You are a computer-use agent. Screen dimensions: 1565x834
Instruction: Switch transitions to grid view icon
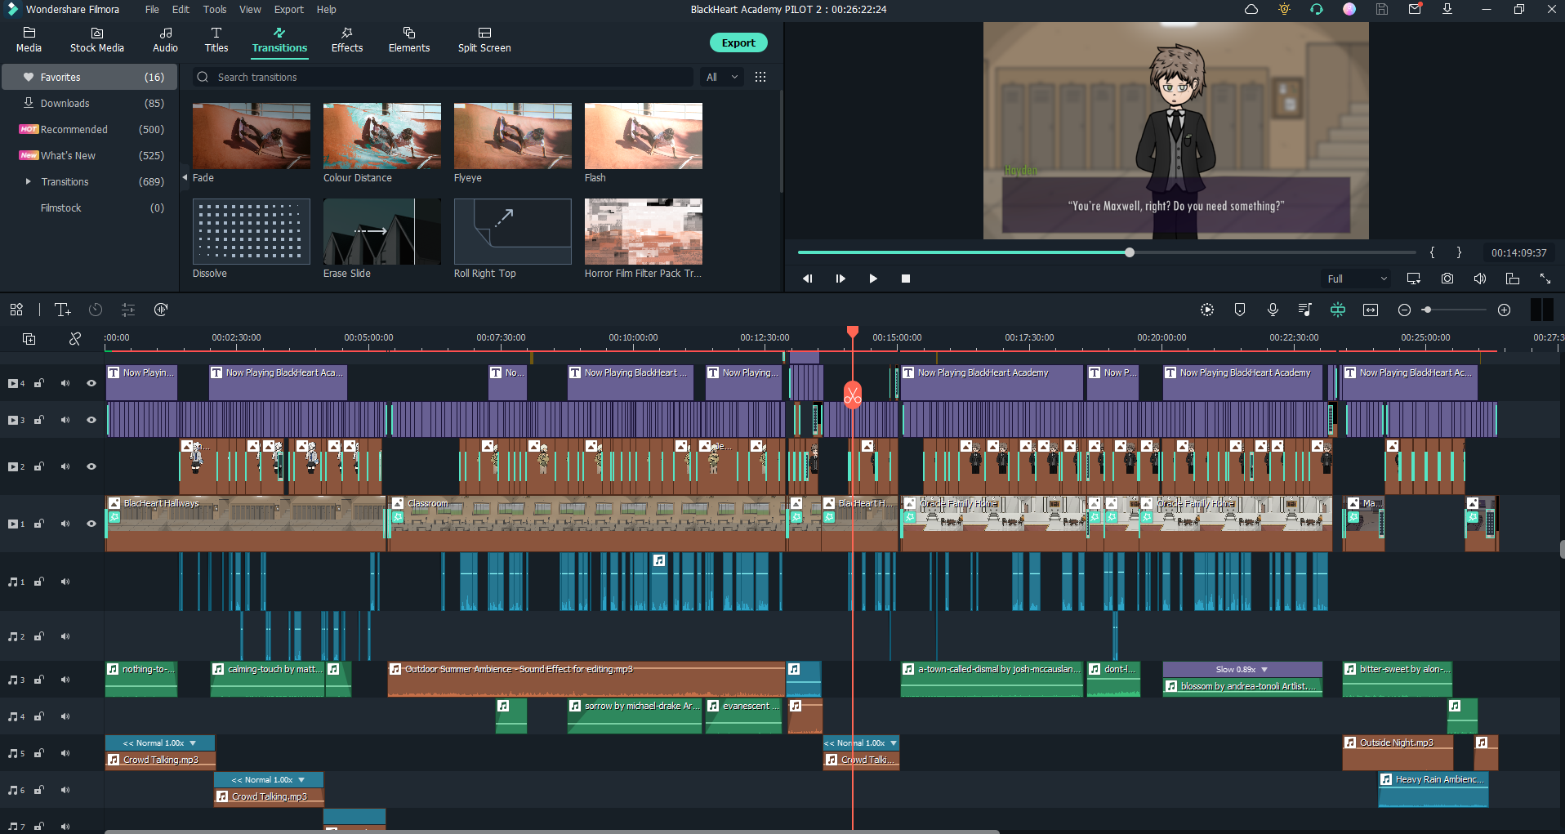(x=760, y=77)
